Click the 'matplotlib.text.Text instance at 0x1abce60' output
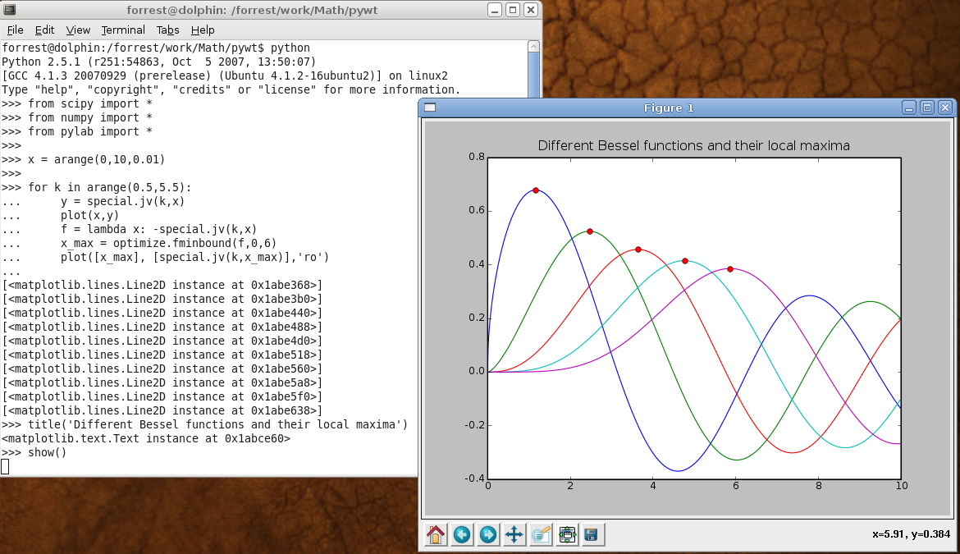960x554 pixels. point(146,439)
